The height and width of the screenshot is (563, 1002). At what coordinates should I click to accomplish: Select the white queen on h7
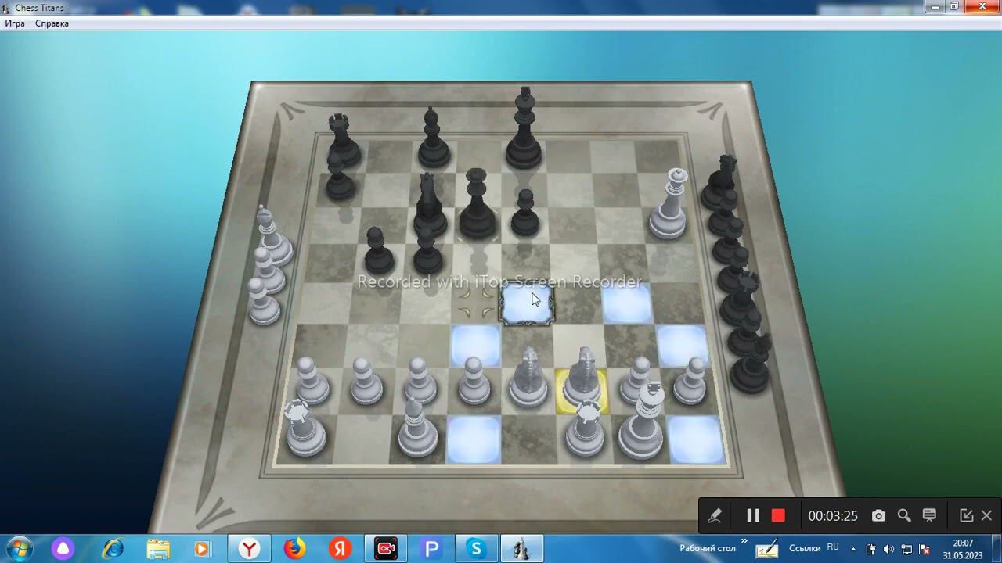click(669, 203)
